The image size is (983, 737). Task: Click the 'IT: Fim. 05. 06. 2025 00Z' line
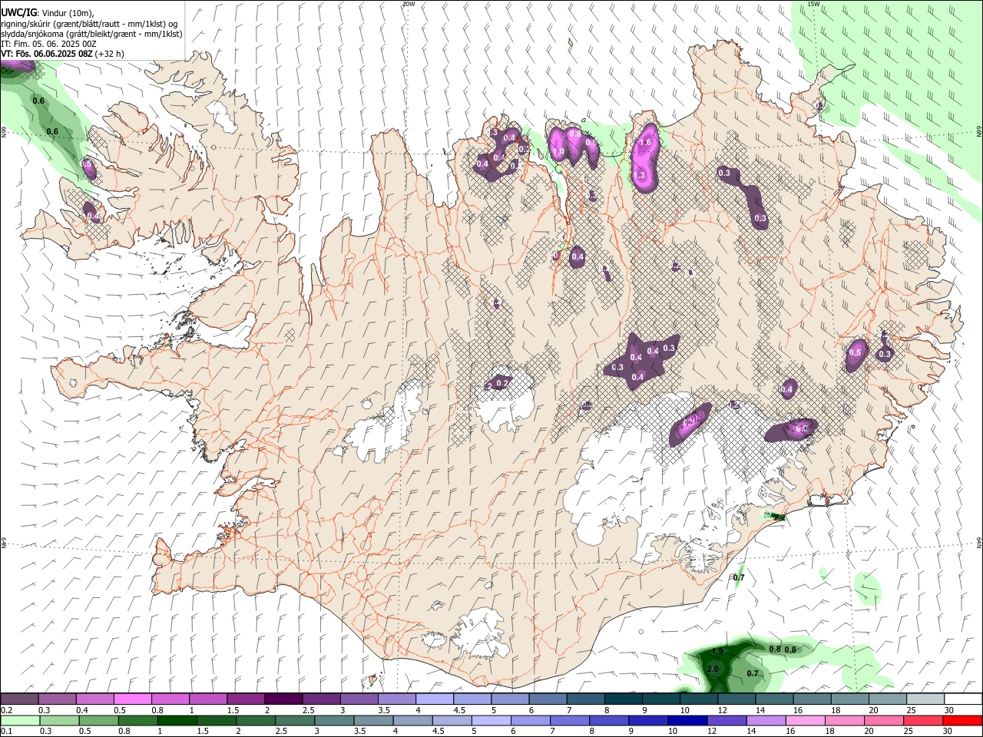[x=48, y=44]
